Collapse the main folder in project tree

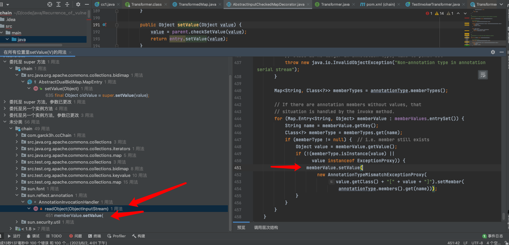pos(2,33)
